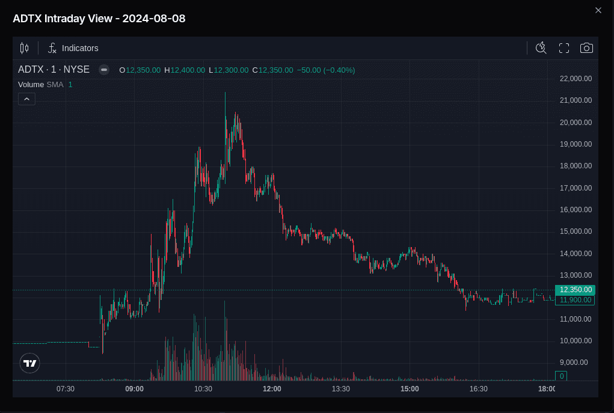Viewport: 614px width, 413px height.
Task: Take a chart snapshot with camera icon
Action: click(x=586, y=48)
